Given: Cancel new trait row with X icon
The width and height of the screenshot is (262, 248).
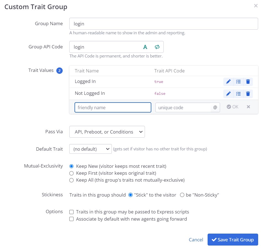Looking at the screenshot, I should [x=248, y=107].
